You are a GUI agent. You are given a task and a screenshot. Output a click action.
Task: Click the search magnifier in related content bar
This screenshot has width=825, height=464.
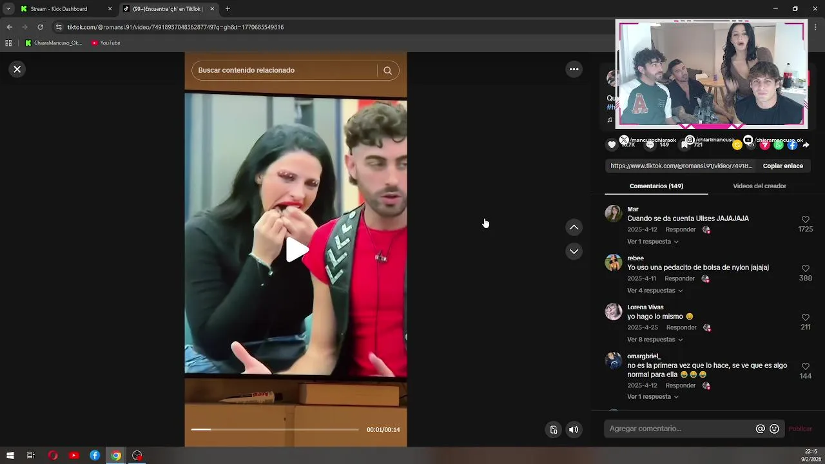[387, 70]
